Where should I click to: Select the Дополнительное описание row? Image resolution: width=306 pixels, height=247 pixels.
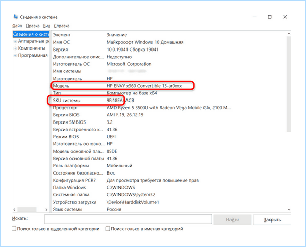pos(169,57)
